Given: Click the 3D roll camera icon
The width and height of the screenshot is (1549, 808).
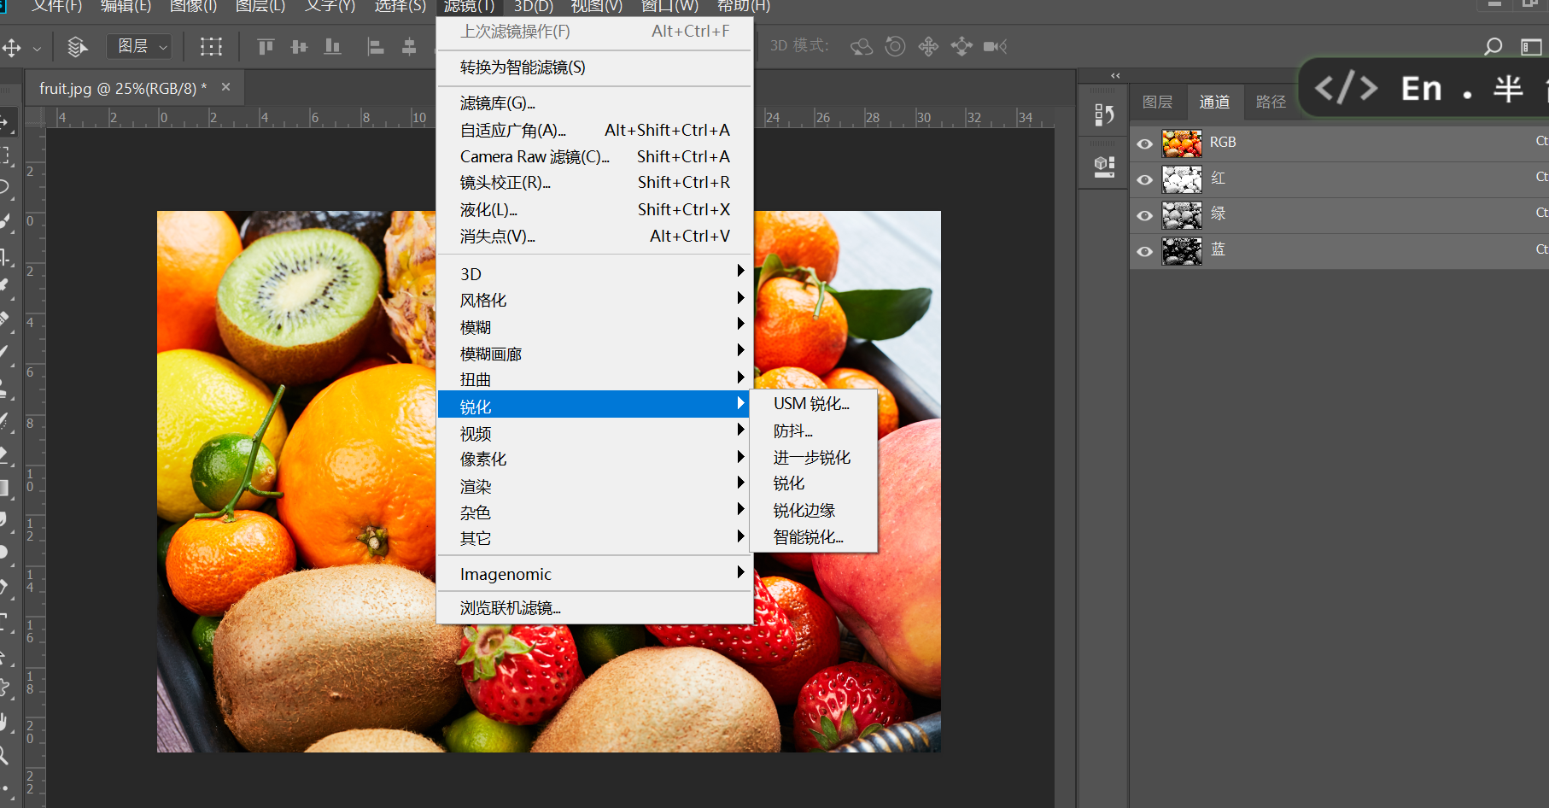Looking at the screenshot, I should click(895, 46).
